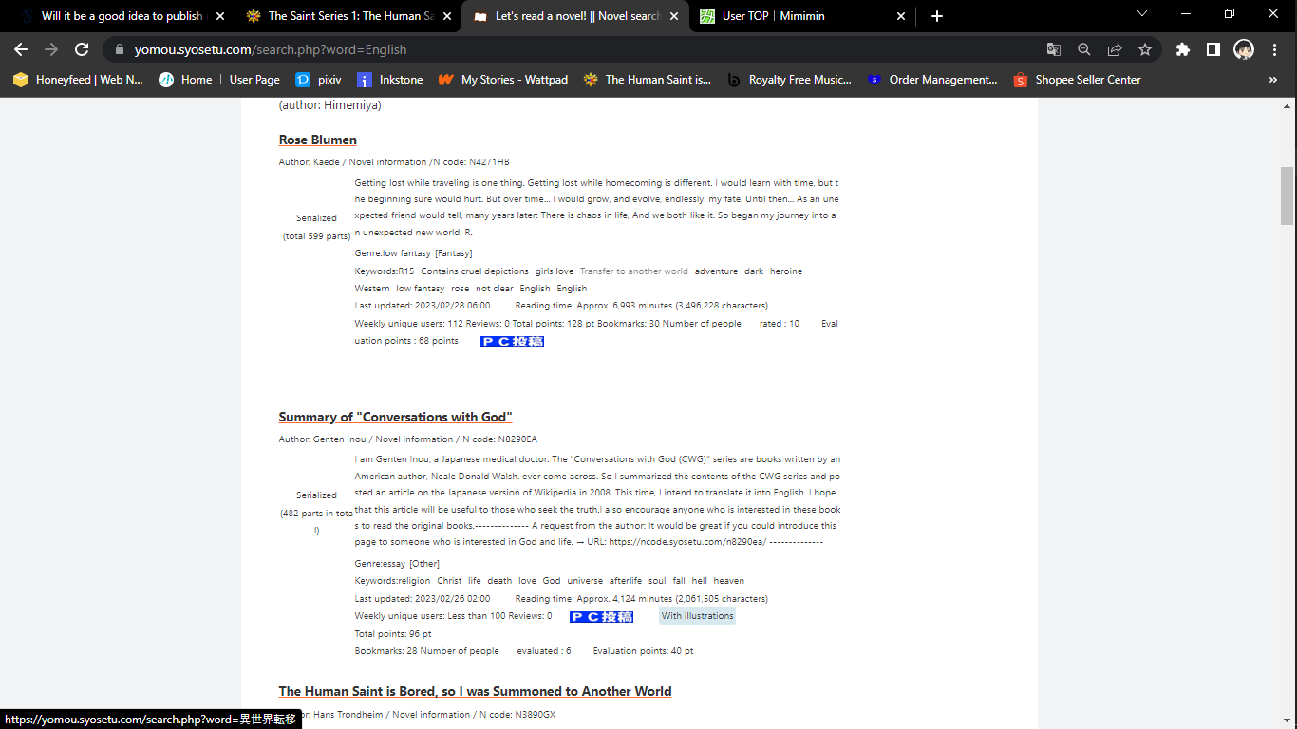Toggle the browser side panel

1212,49
